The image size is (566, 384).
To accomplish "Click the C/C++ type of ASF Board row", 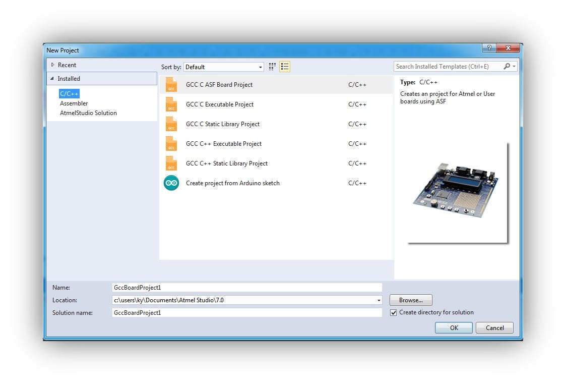I will point(357,85).
